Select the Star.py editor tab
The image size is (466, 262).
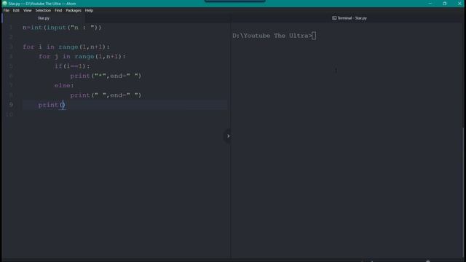[x=44, y=18]
